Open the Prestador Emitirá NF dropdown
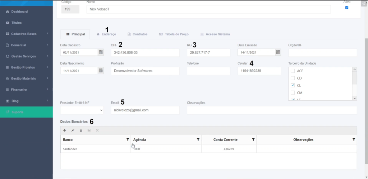 (82, 110)
